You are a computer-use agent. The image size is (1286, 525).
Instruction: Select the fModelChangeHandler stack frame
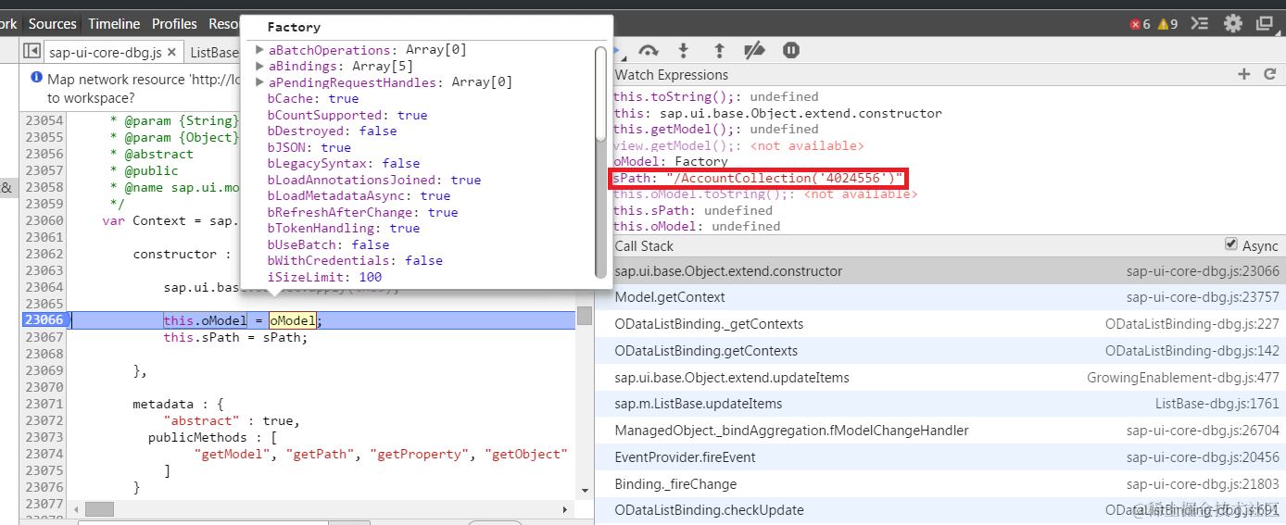pyautogui.click(x=940, y=431)
